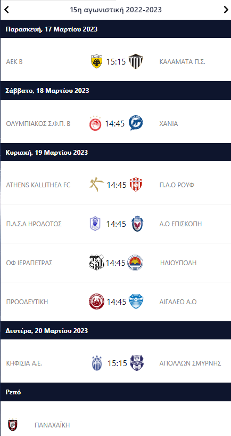Open the ΚΗΦΙΣΙΑ Α.Ε. team link
The width and height of the screenshot is (231, 436).
(x=24, y=363)
